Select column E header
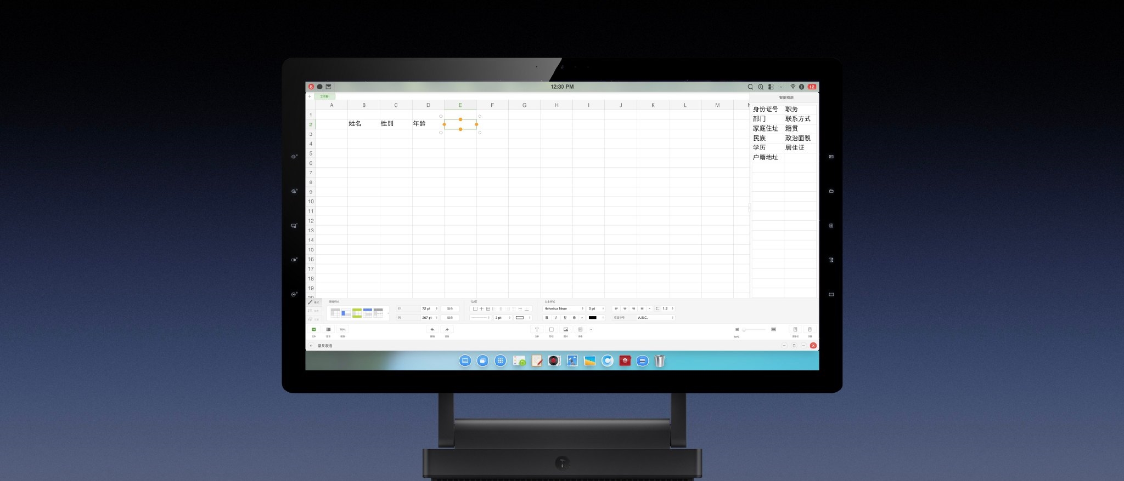The image size is (1124, 481). pos(460,105)
